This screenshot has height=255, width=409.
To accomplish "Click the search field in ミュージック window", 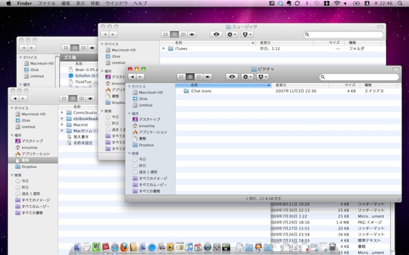I will click(x=344, y=34).
